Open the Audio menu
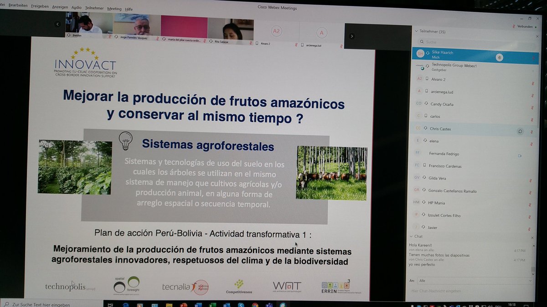 pos(76,8)
